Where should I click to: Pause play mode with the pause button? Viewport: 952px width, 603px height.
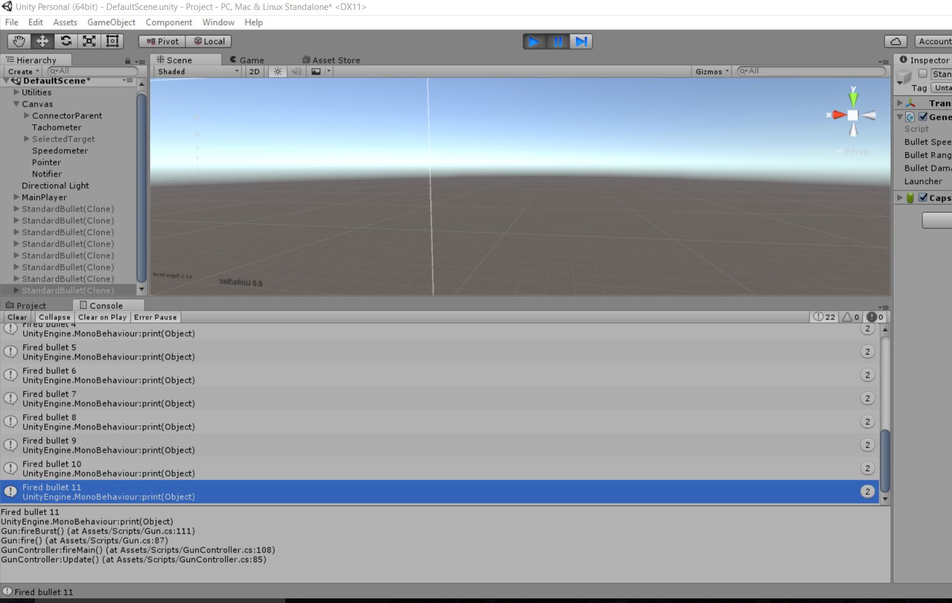click(558, 41)
